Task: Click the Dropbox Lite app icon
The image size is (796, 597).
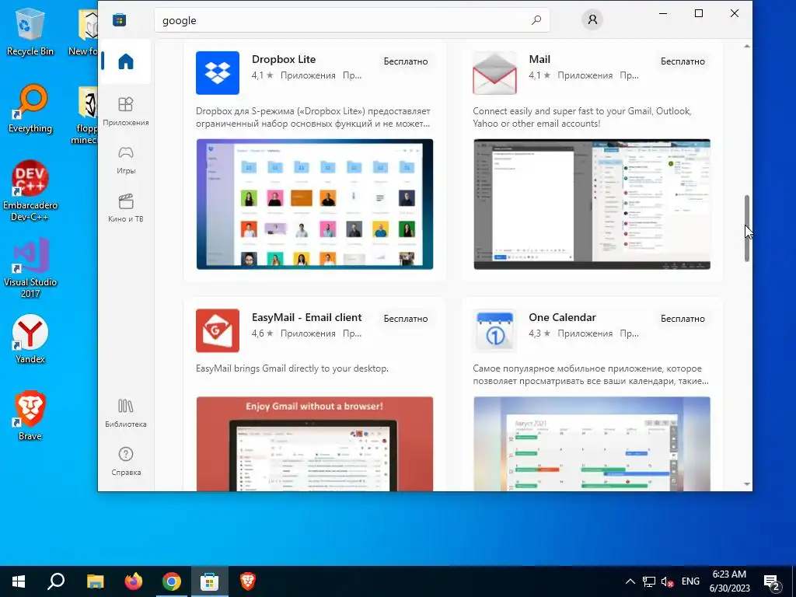Action: click(x=218, y=72)
